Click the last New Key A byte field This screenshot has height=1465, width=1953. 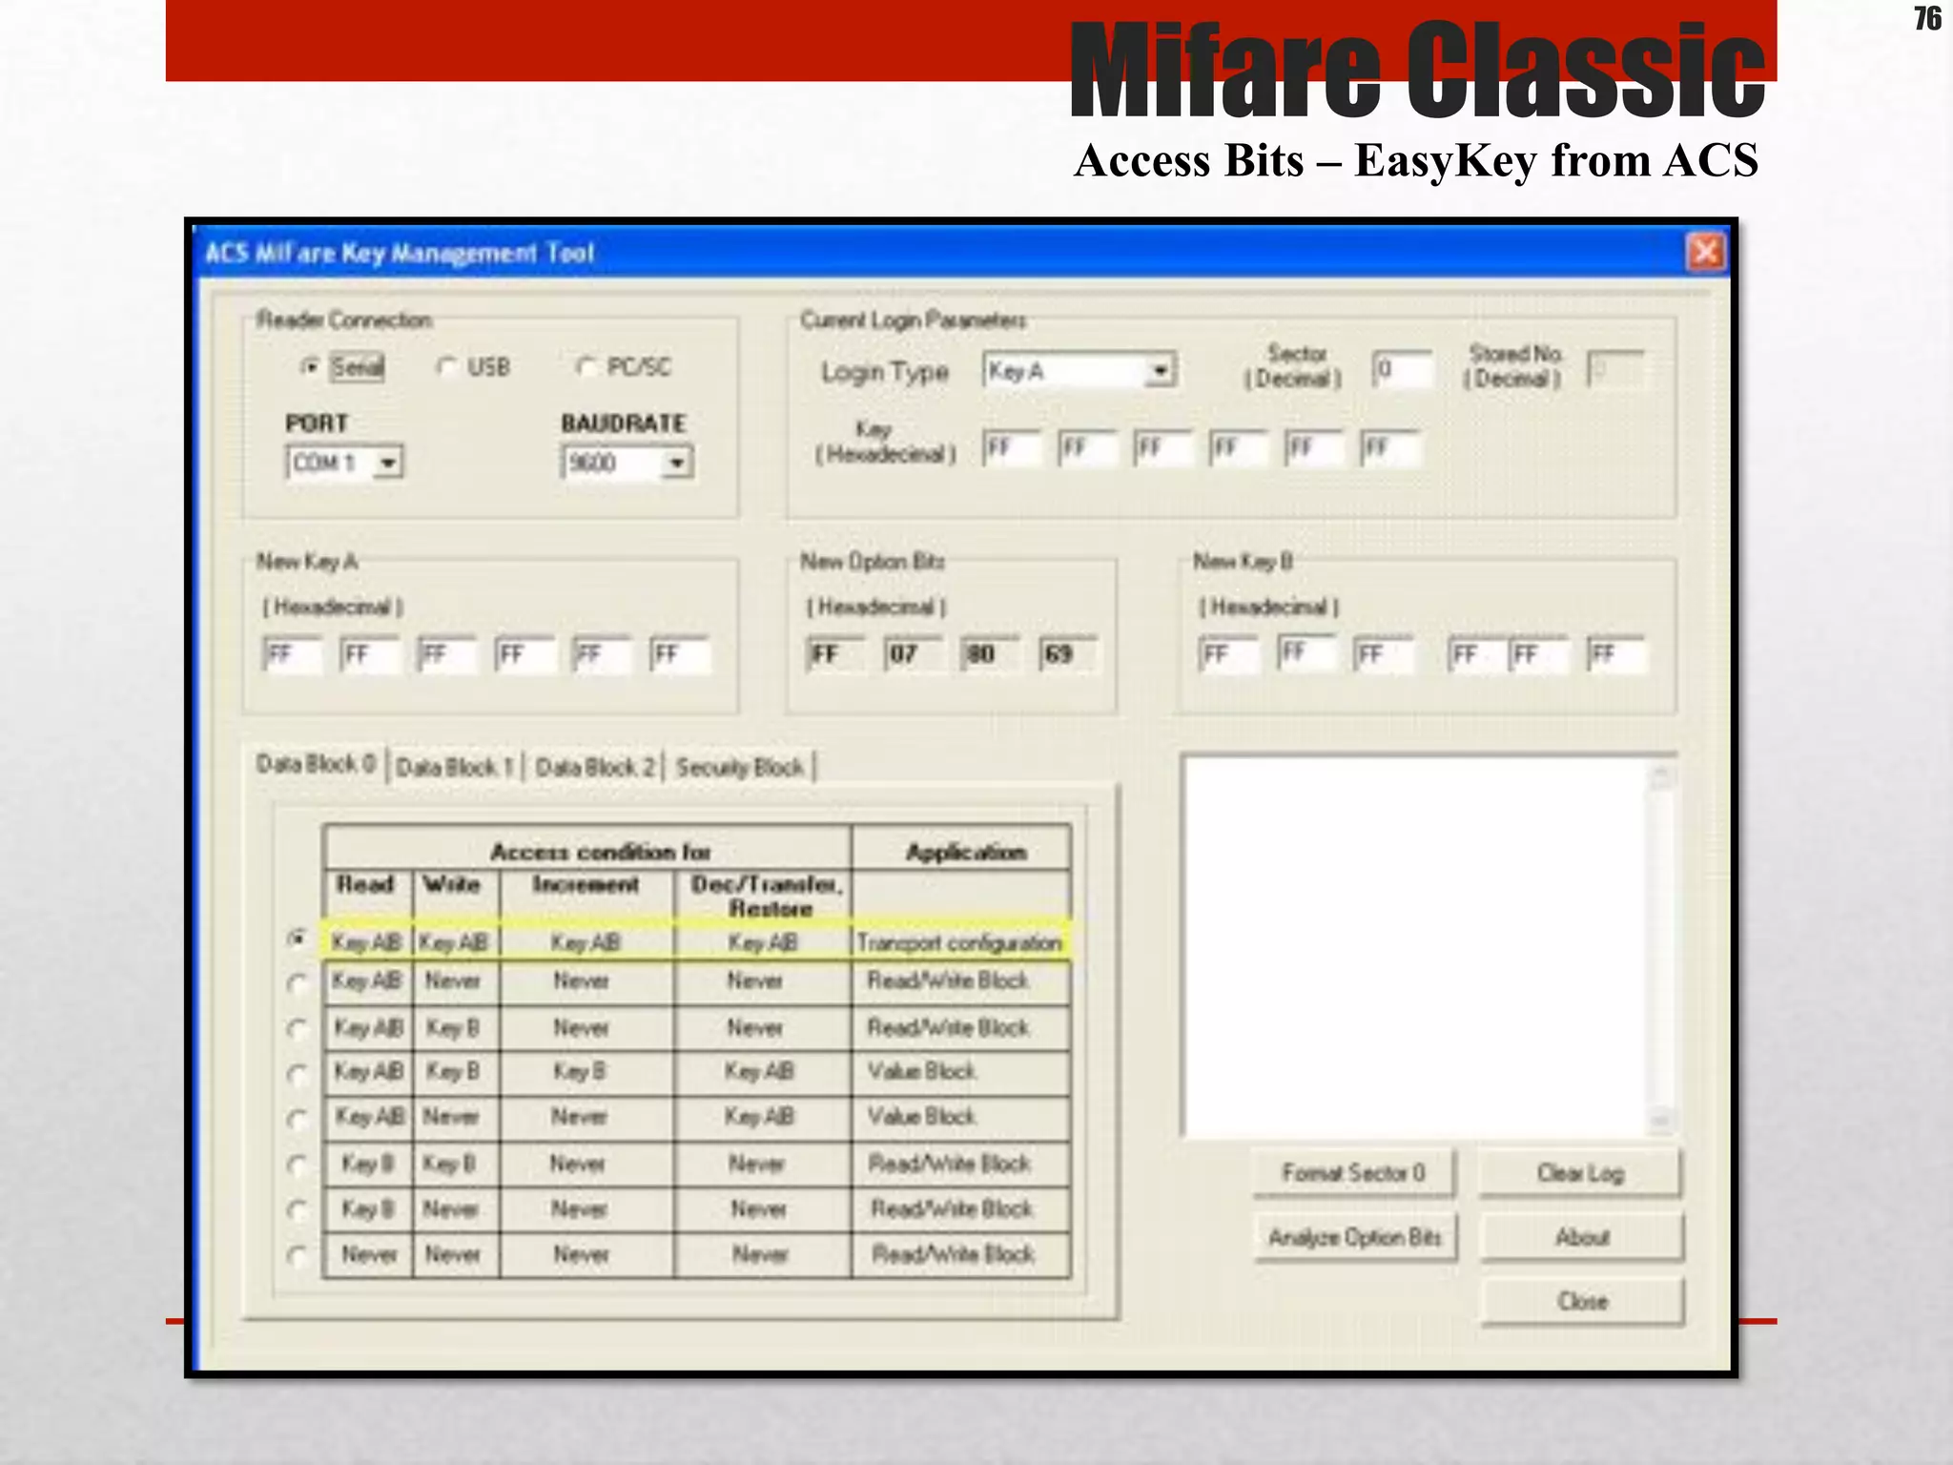(x=680, y=655)
